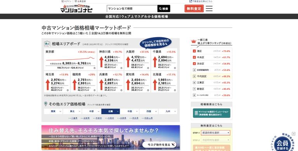The height and width of the screenshot is (151, 298).
Task: Click the red up arrow in 大阪府 card
Action: point(128,62)
